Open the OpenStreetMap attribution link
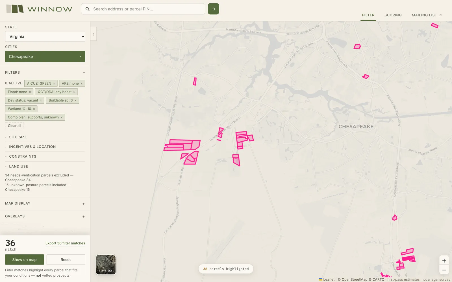This screenshot has width=452, height=282. (354, 279)
